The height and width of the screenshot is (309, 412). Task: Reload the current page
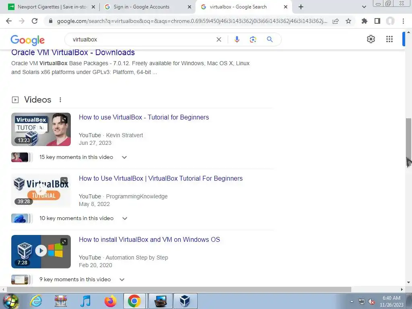[35, 21]
